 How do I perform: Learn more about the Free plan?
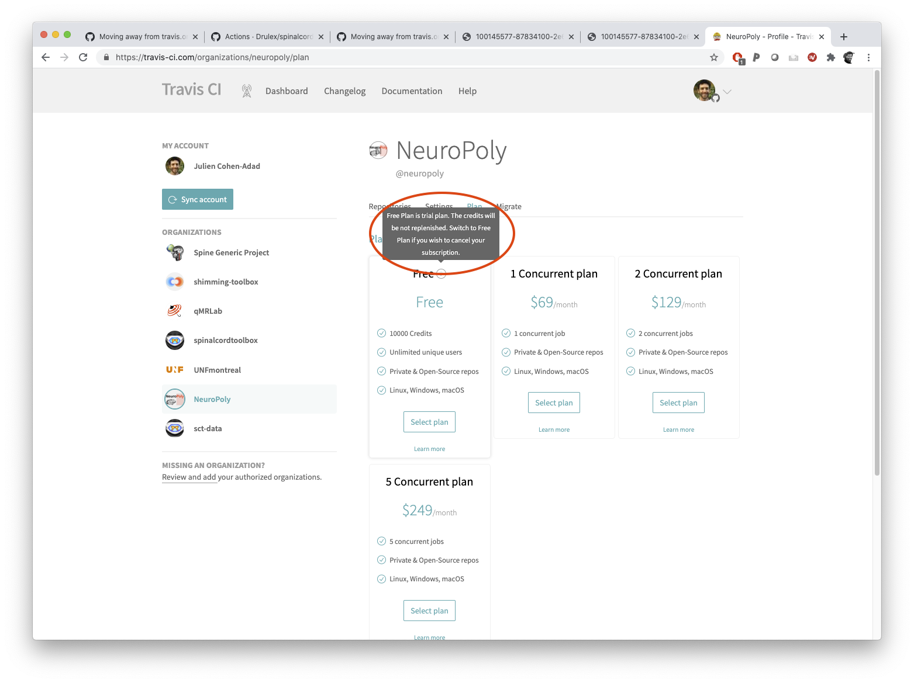click(429, 449)
